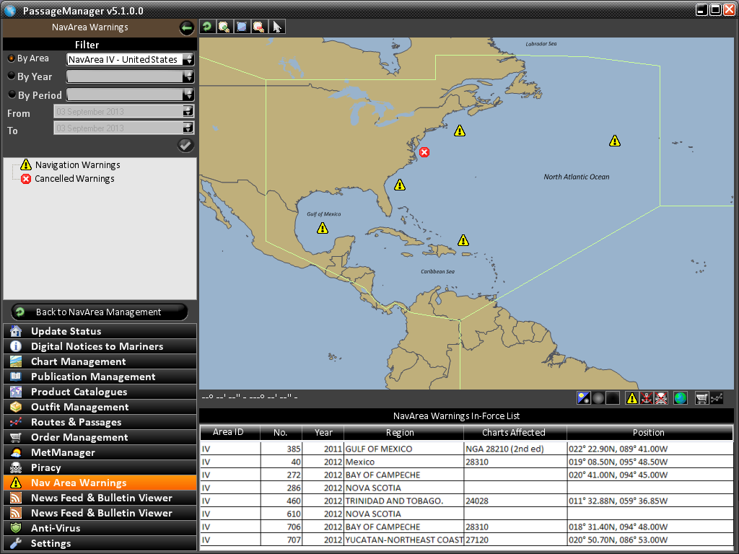The height and width of the screenshot is (554, 739).
Task: Sort table by Region column header
Action: click(x=403, y=433)
